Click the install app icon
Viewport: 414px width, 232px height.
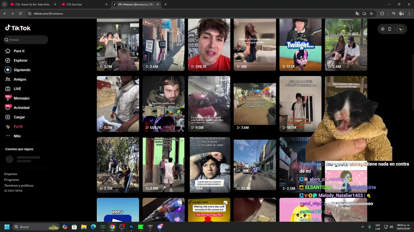(364, 14)
